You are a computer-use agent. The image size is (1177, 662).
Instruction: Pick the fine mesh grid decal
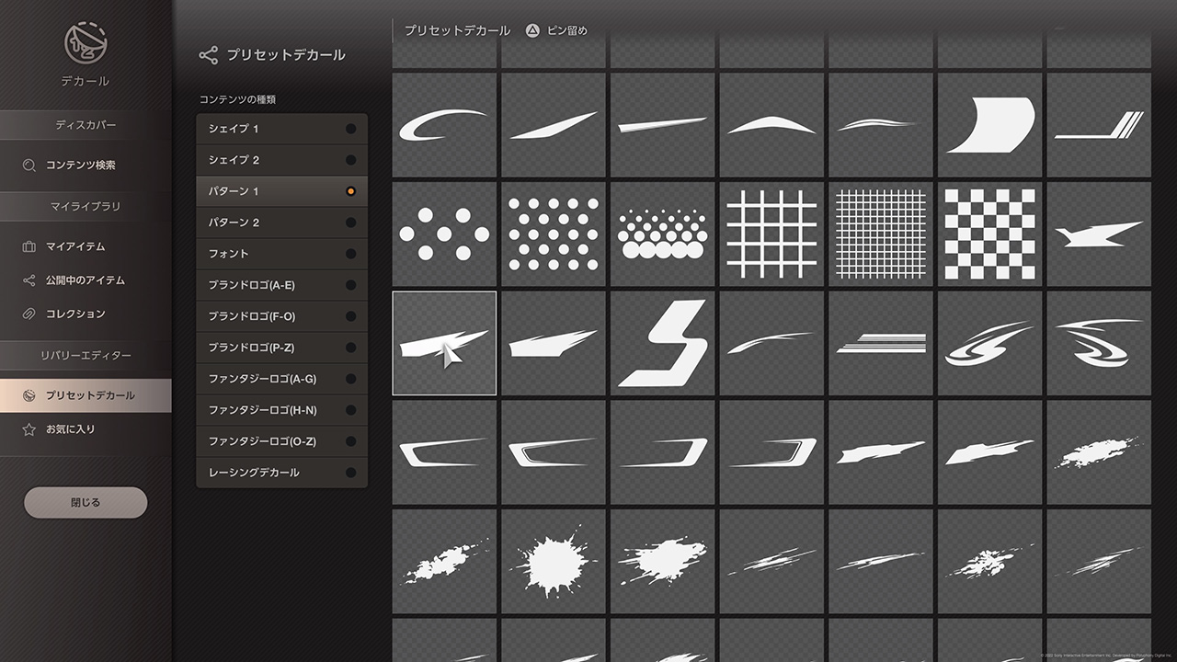881,234
